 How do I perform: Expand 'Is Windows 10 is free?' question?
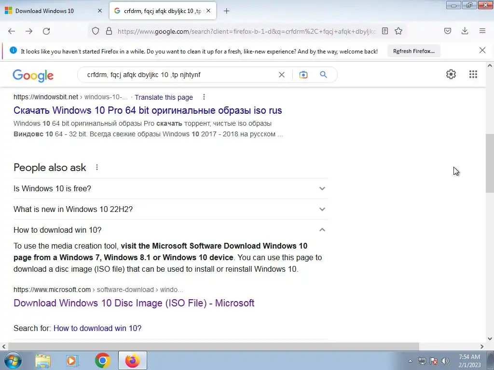pyautogui.click(x=171, y=188)
